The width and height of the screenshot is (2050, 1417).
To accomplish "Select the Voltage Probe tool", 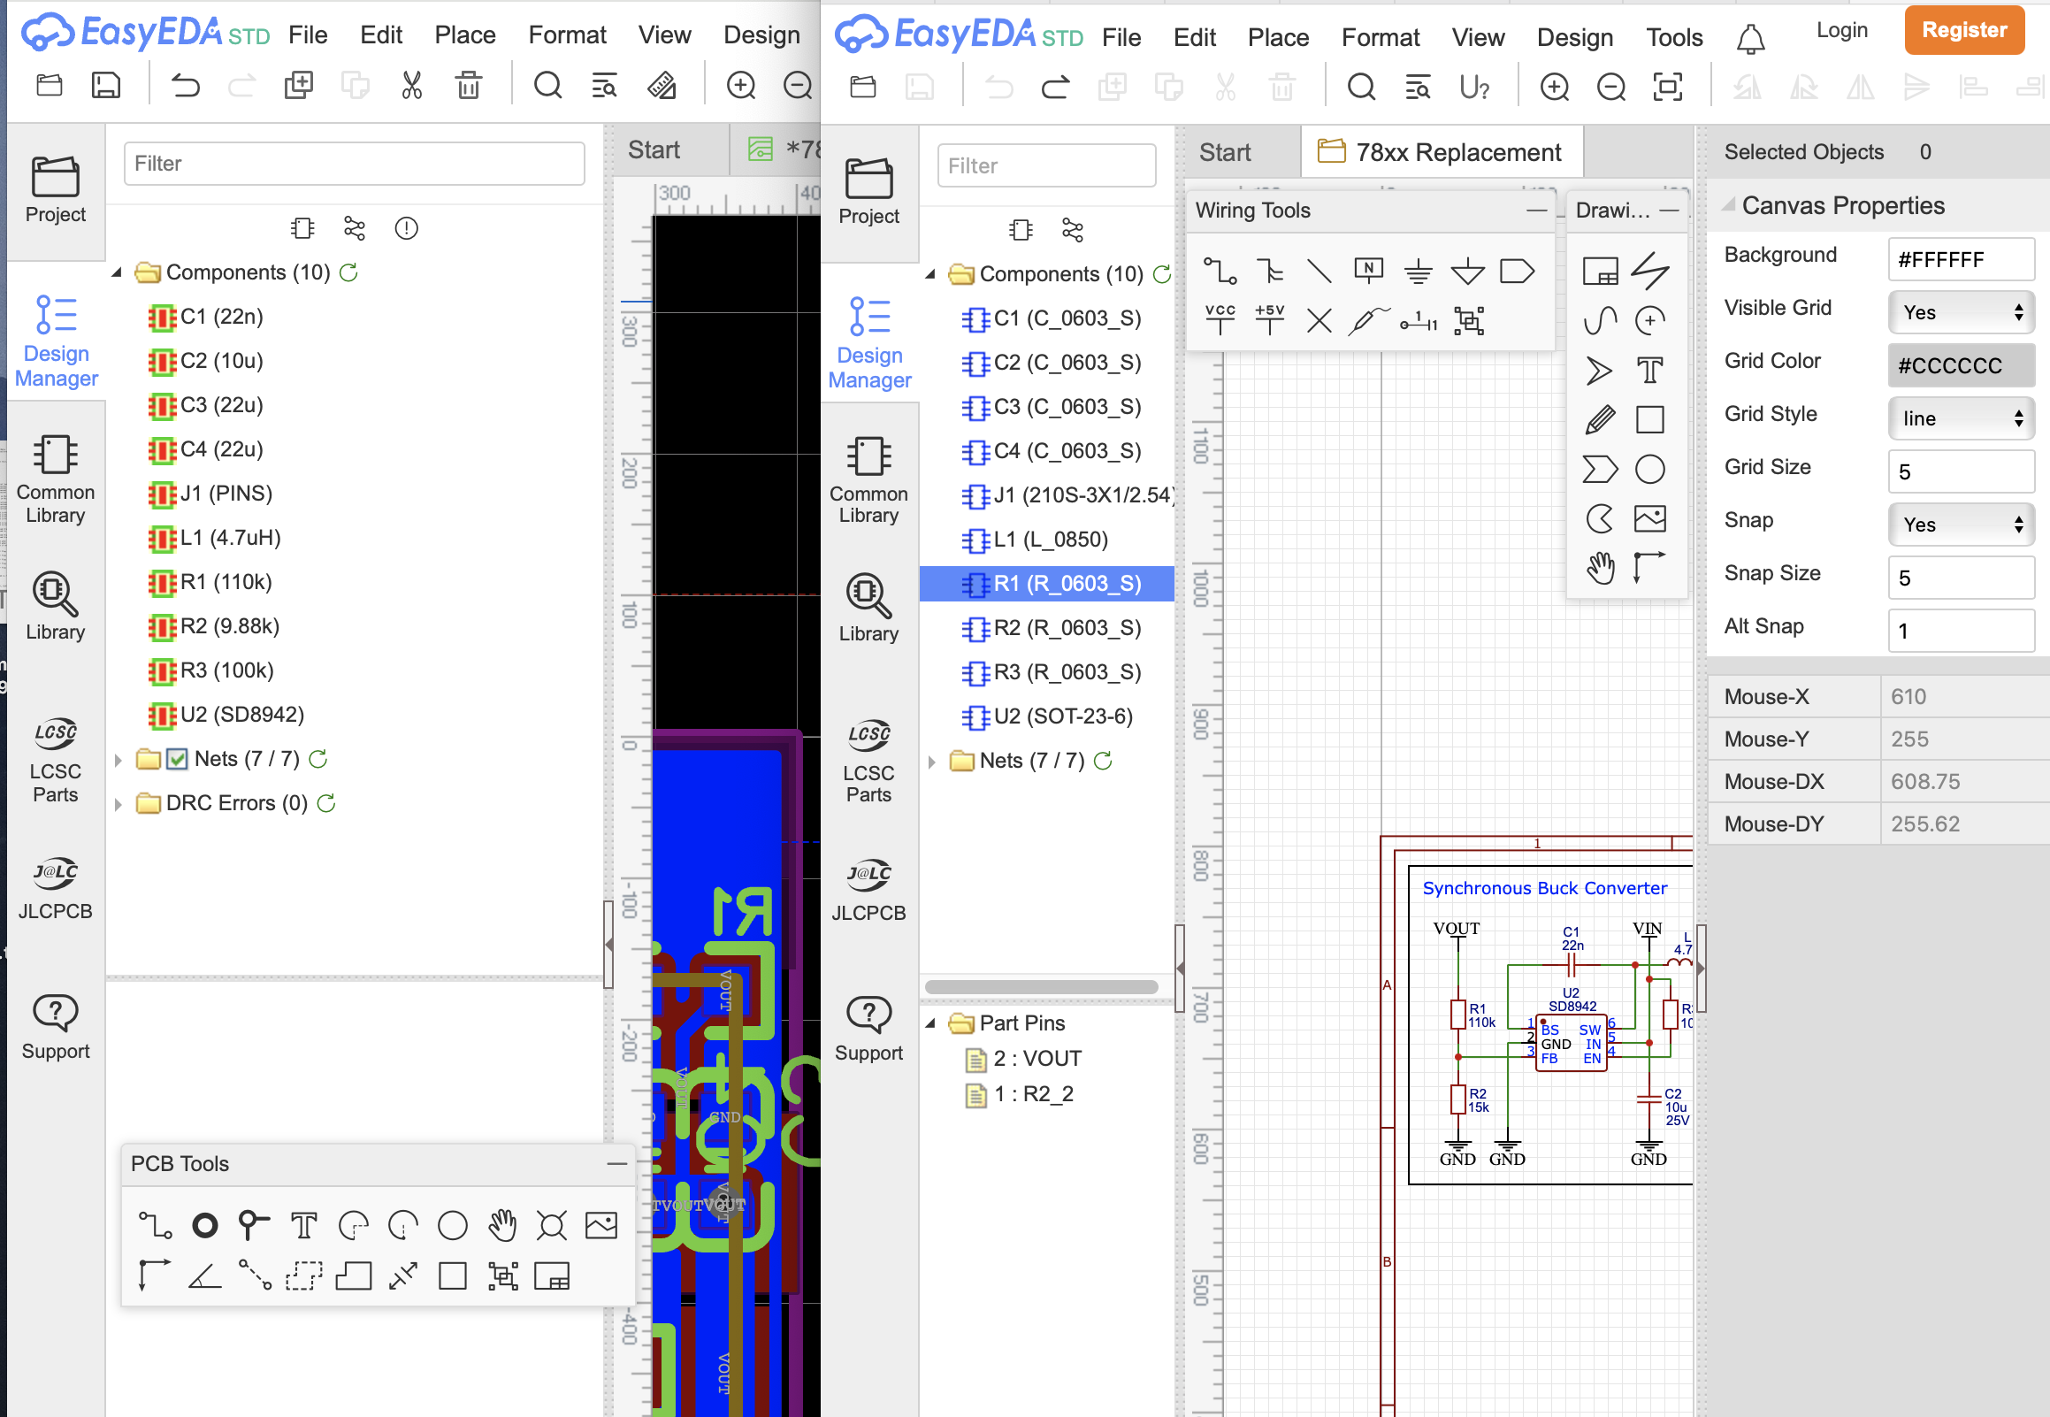I will point(1368,320).
